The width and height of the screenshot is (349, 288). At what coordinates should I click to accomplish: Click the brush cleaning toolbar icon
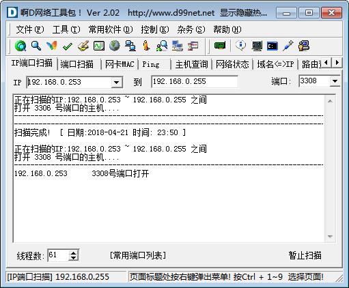tap(83, 46)
